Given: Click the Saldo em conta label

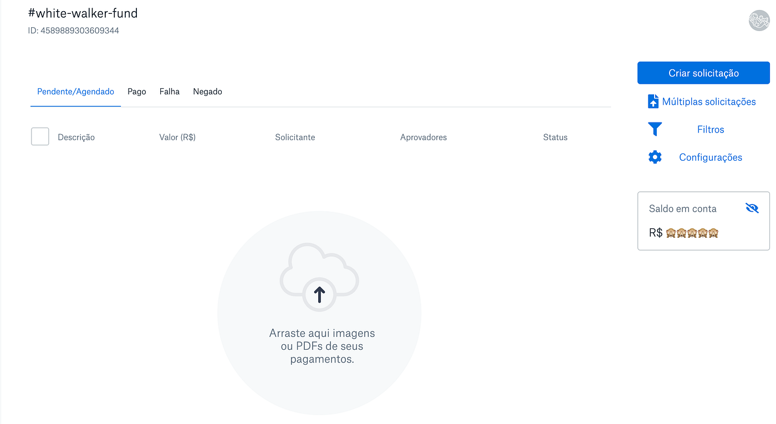Looking at the screenshot, I should [683, 208].
